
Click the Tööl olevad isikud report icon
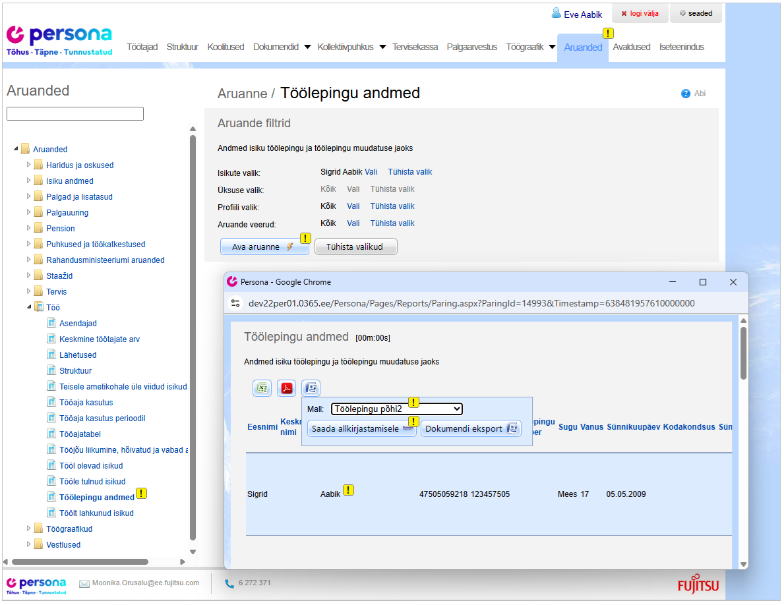[x=51, y=466]
